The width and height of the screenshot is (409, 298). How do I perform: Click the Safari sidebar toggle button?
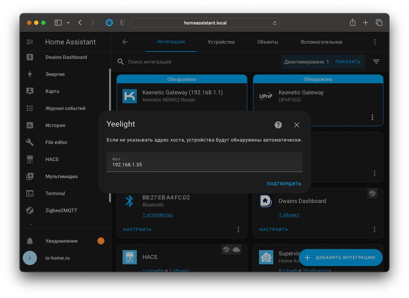pyautogui.click(x=58, y=23)
